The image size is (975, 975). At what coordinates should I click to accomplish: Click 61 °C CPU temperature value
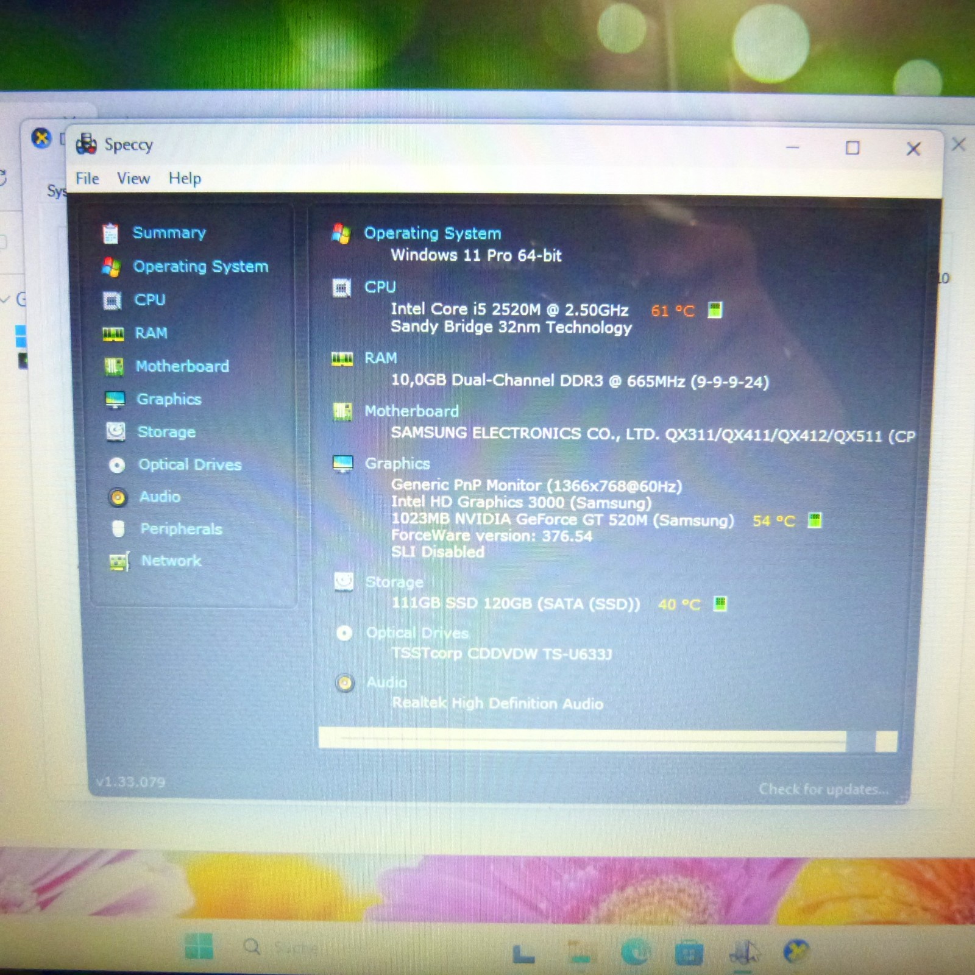coord(673,310)
